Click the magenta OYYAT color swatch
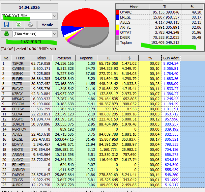Screen dimensions: 205x192 click(117, 32)
